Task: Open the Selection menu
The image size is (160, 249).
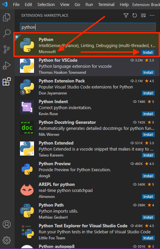Action: [46, 4]
